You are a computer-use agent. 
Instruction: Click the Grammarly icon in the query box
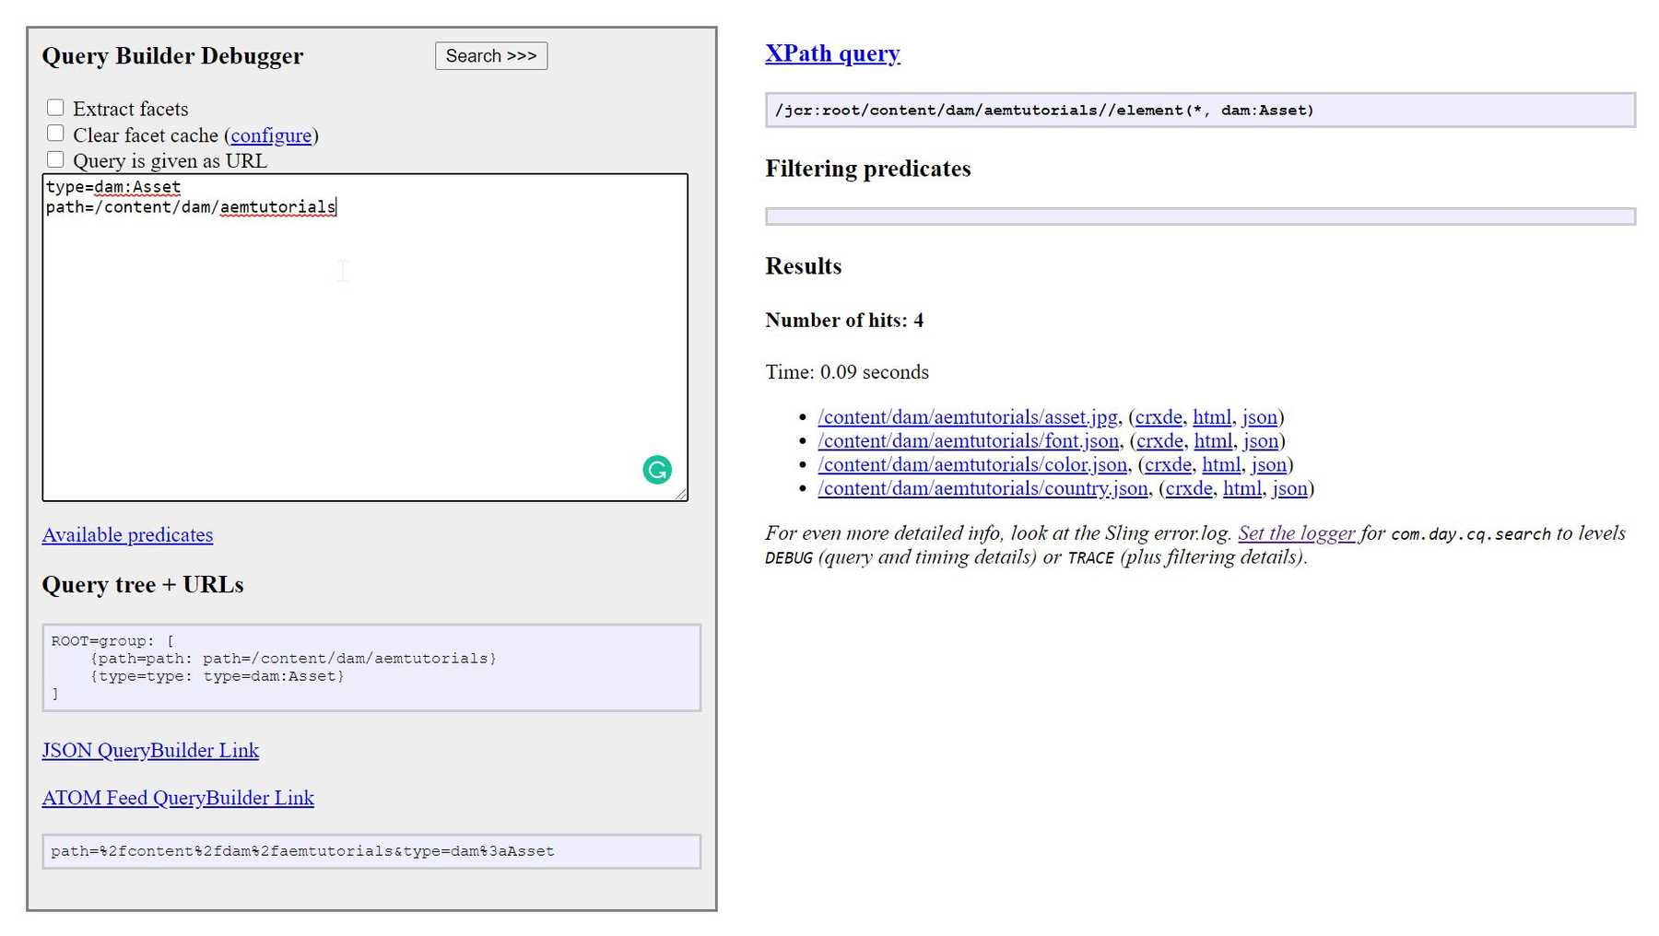click(x=655, y=470)
